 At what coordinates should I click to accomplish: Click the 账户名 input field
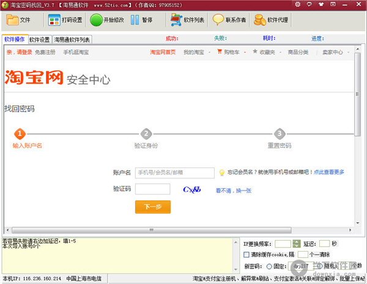(x=175, y=173)
